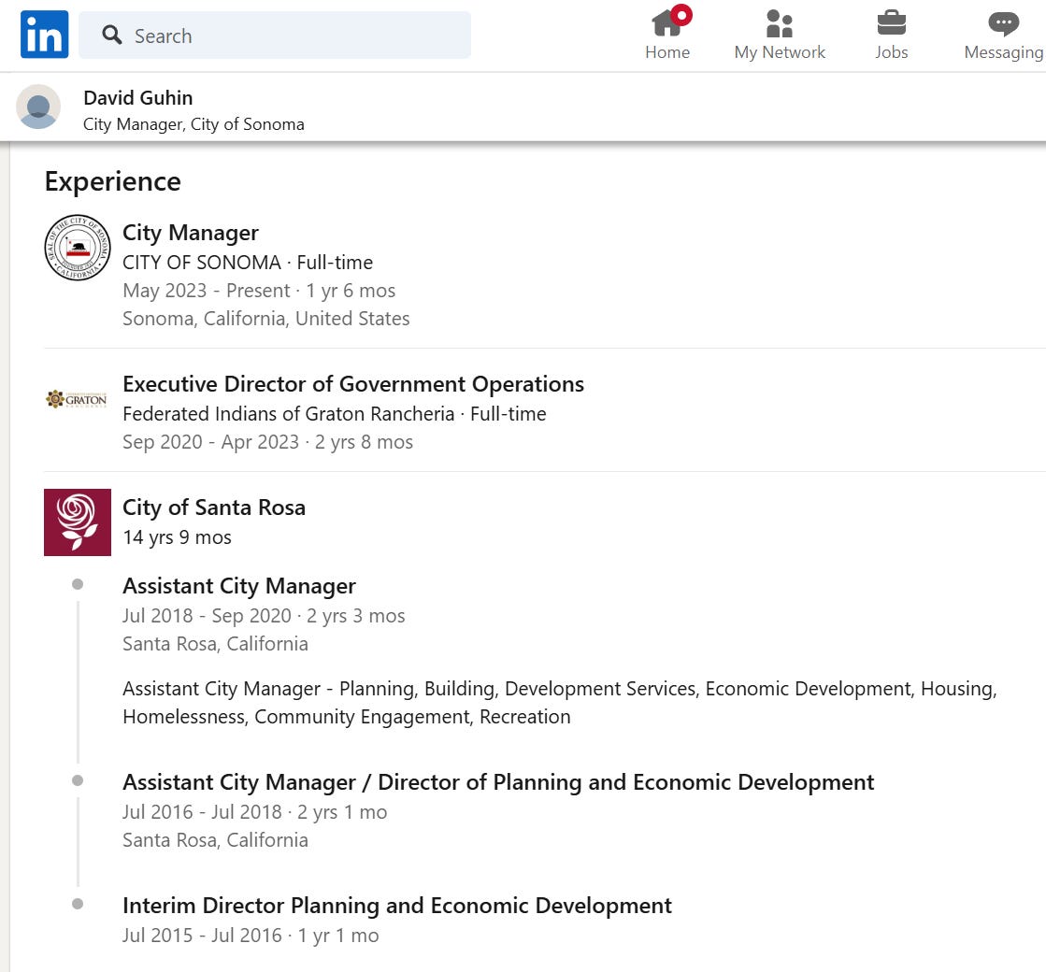Click 'Jul 2018 - Sep 2020 · 2 yrs 3 mos'
Screen dimensions: 1046x972
(x=264, y=616)
